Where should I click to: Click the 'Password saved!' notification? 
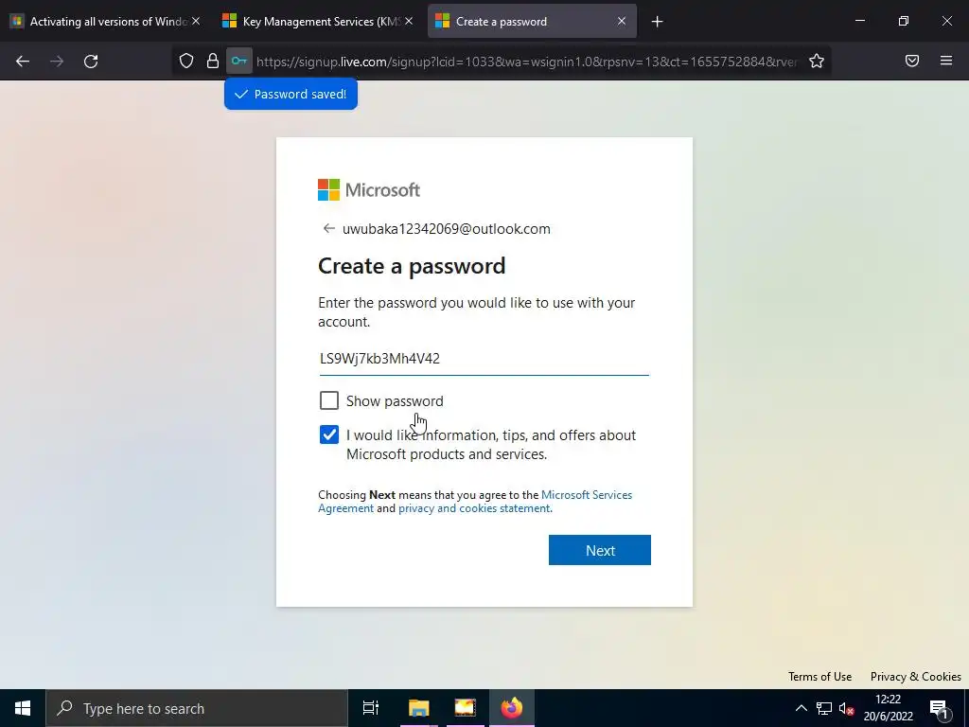(x=291, y=94)
